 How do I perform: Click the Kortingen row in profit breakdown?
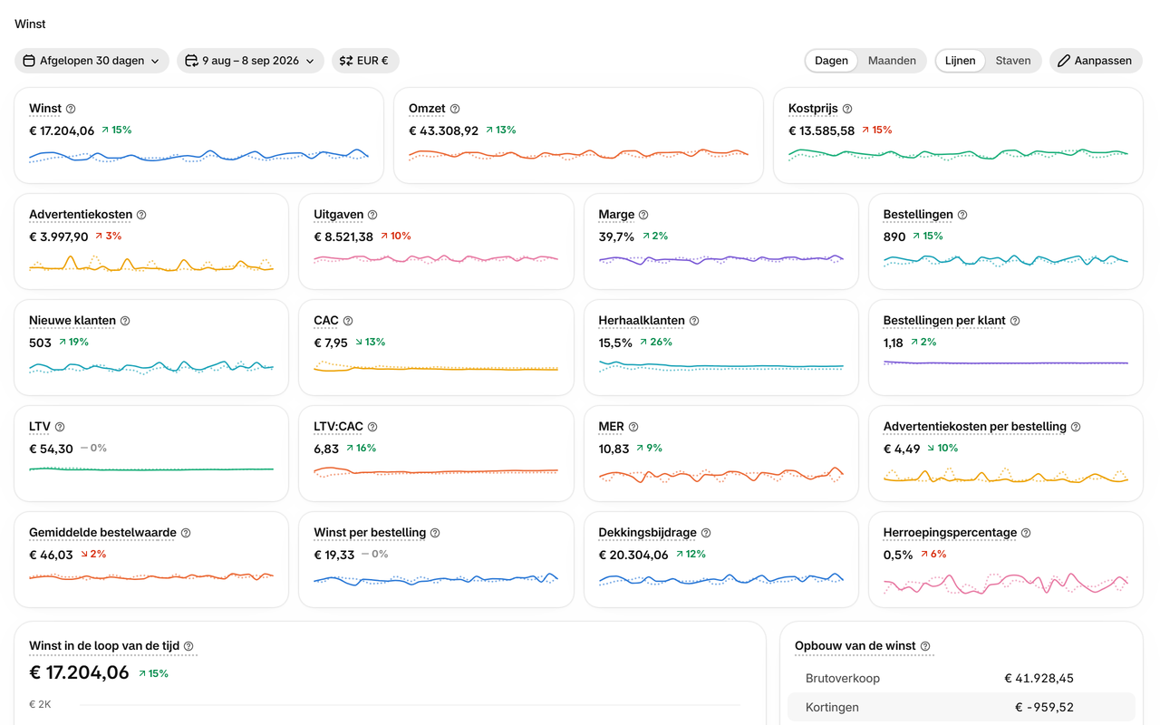pyautogui.click(x=962, y=707)
